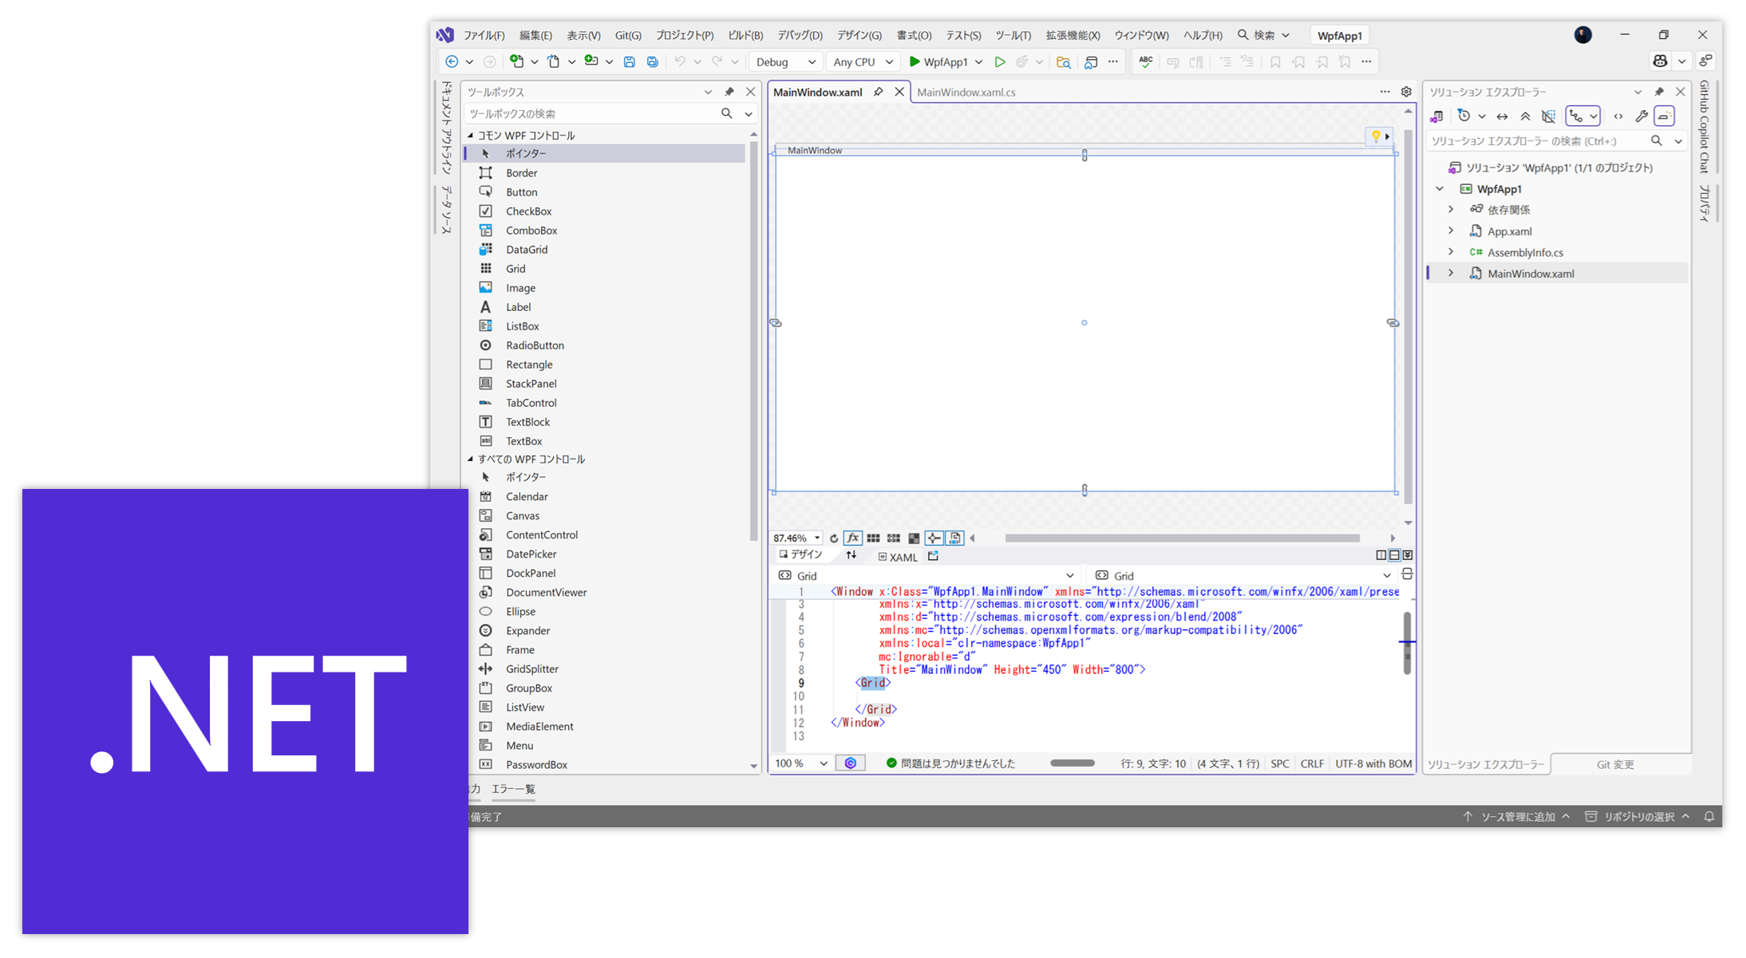Screen dimensions: 1746x958
Task: Open the code editor 100 % zoom dropdown
Action: click(x=801, y=763)
